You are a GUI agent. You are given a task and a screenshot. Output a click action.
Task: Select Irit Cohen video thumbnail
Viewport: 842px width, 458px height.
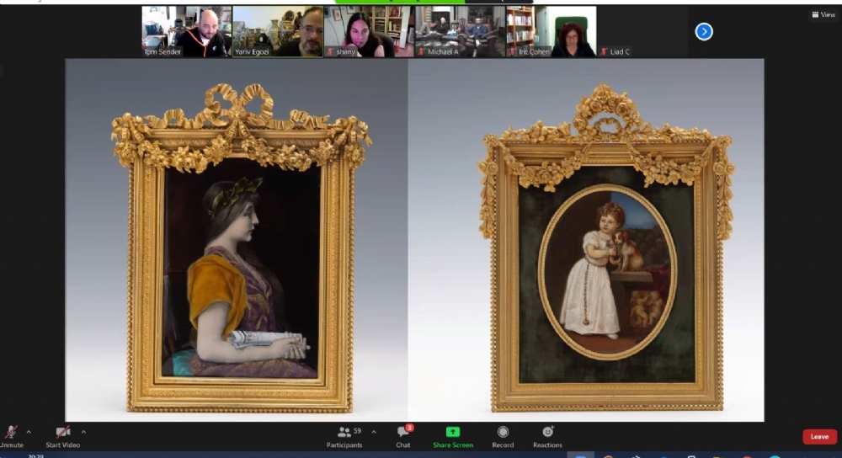[552, 32]
